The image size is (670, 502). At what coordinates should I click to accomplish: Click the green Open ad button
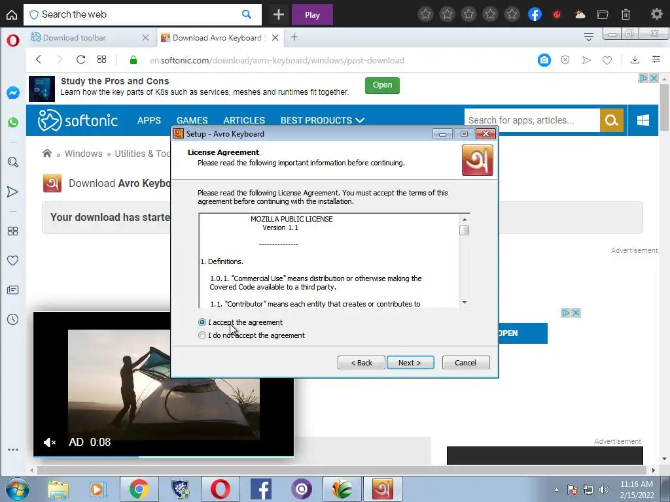click(382, 85)
